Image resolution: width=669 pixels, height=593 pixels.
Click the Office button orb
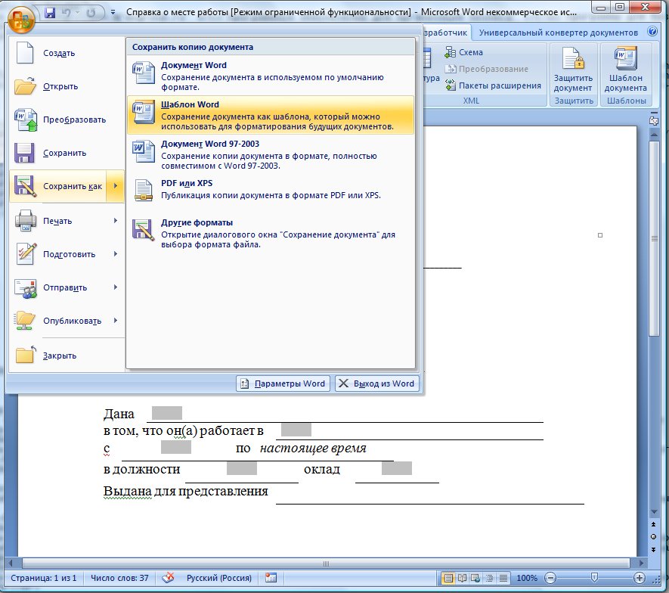click(x=20, y=19)
